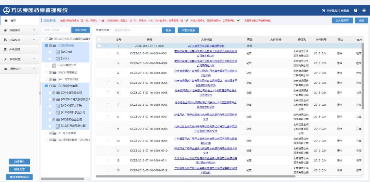
Task: Click the folder icon of [WGZB]物业公司
Action: (58, 120)
